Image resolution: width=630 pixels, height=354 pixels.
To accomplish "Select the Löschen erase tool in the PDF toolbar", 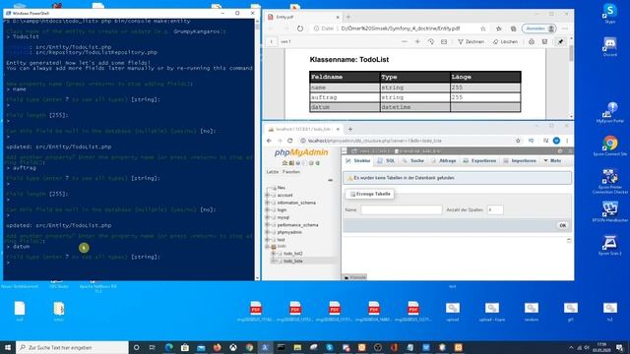I will click(x=505, y=41).
